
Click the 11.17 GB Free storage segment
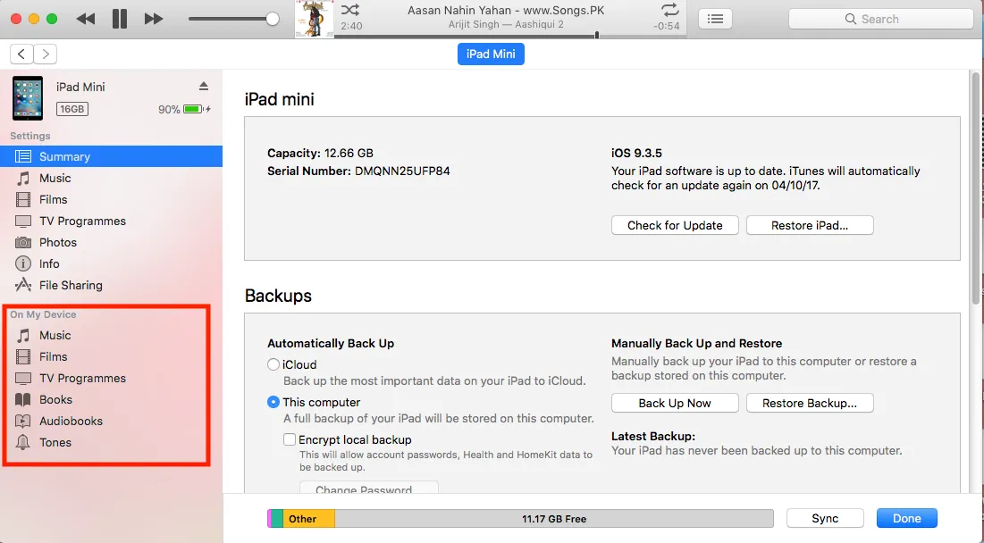(554, 519)
